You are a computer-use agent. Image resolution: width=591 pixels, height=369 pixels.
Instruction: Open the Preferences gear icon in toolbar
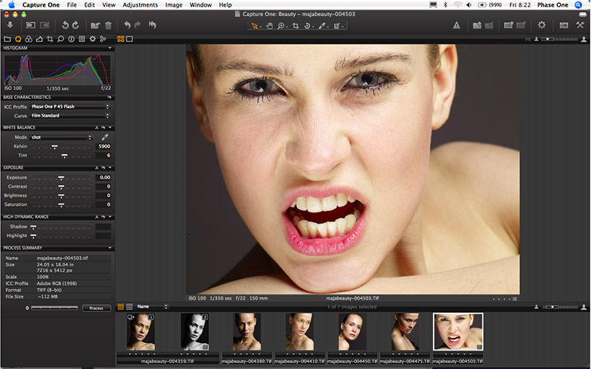(542, 25)
